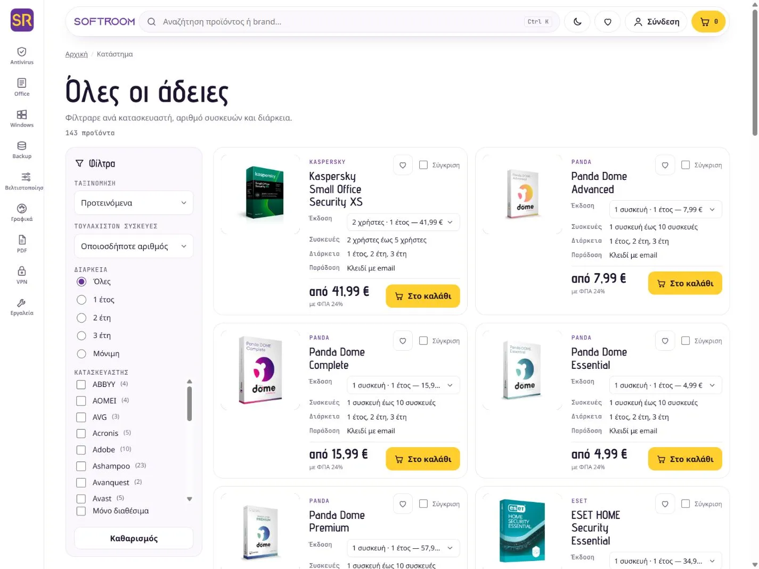The height and width of the screenshot is (569, 759).
Task: Enable Μόνο διαθέσιμα checkbox
Action: pos(81,511)
